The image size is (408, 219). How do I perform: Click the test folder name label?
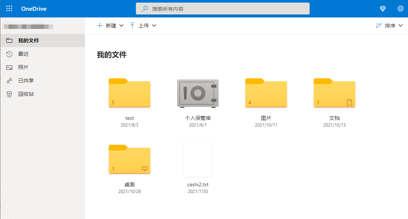[x=130, y=118]
